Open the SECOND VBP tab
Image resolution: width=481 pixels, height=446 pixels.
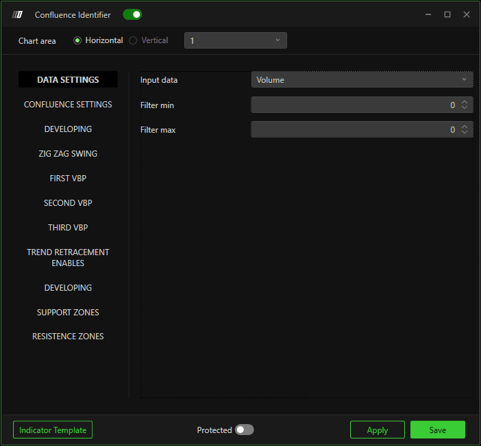(68, 202)
